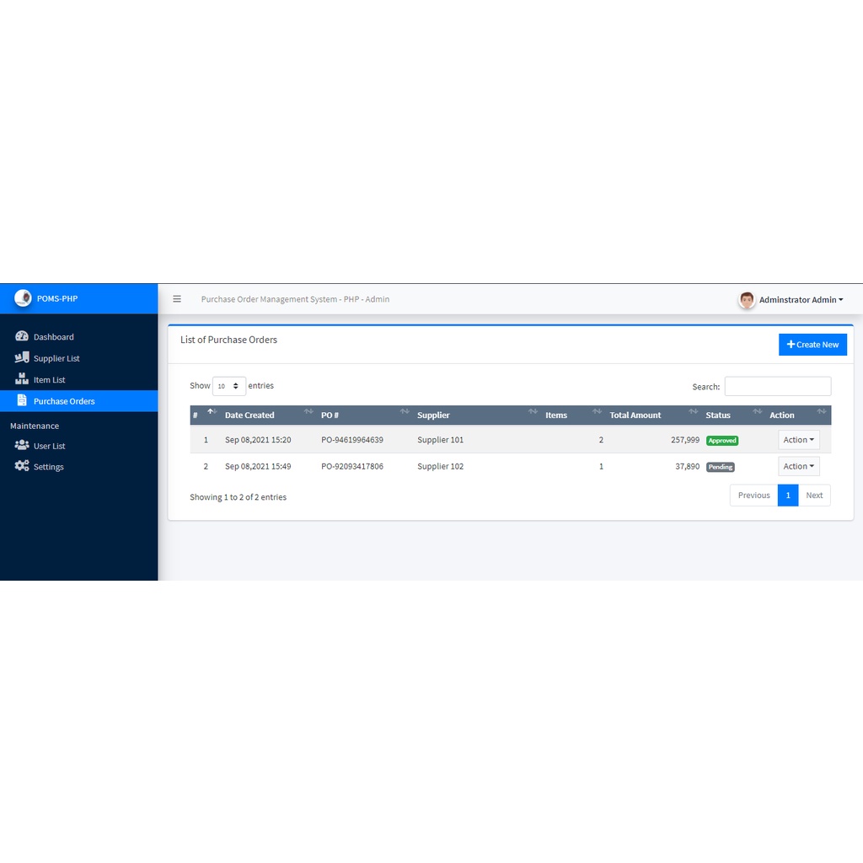Viewport: 863px width, 863px height.
Task: Click the Item List boxes icon
Action: 22,379
